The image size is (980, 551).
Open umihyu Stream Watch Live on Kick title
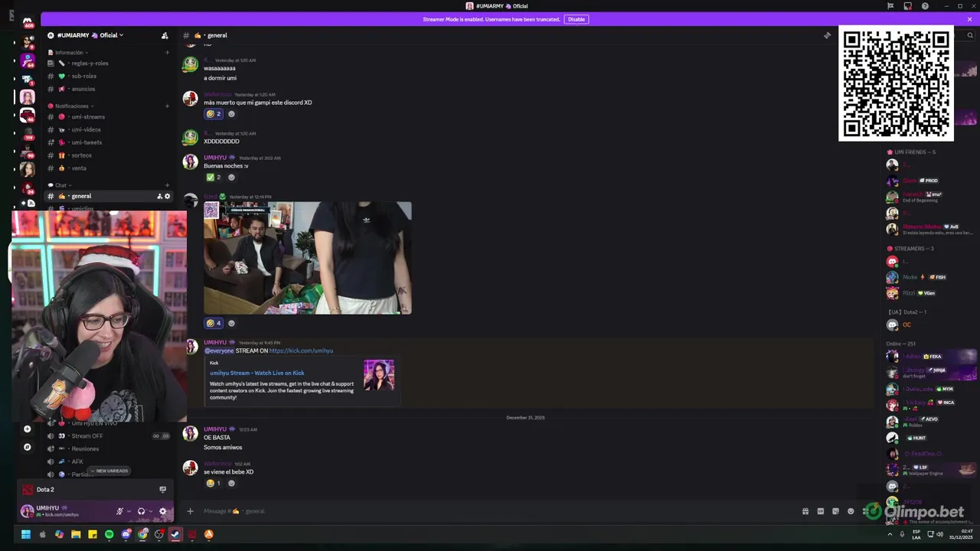[x=256, y=373]
